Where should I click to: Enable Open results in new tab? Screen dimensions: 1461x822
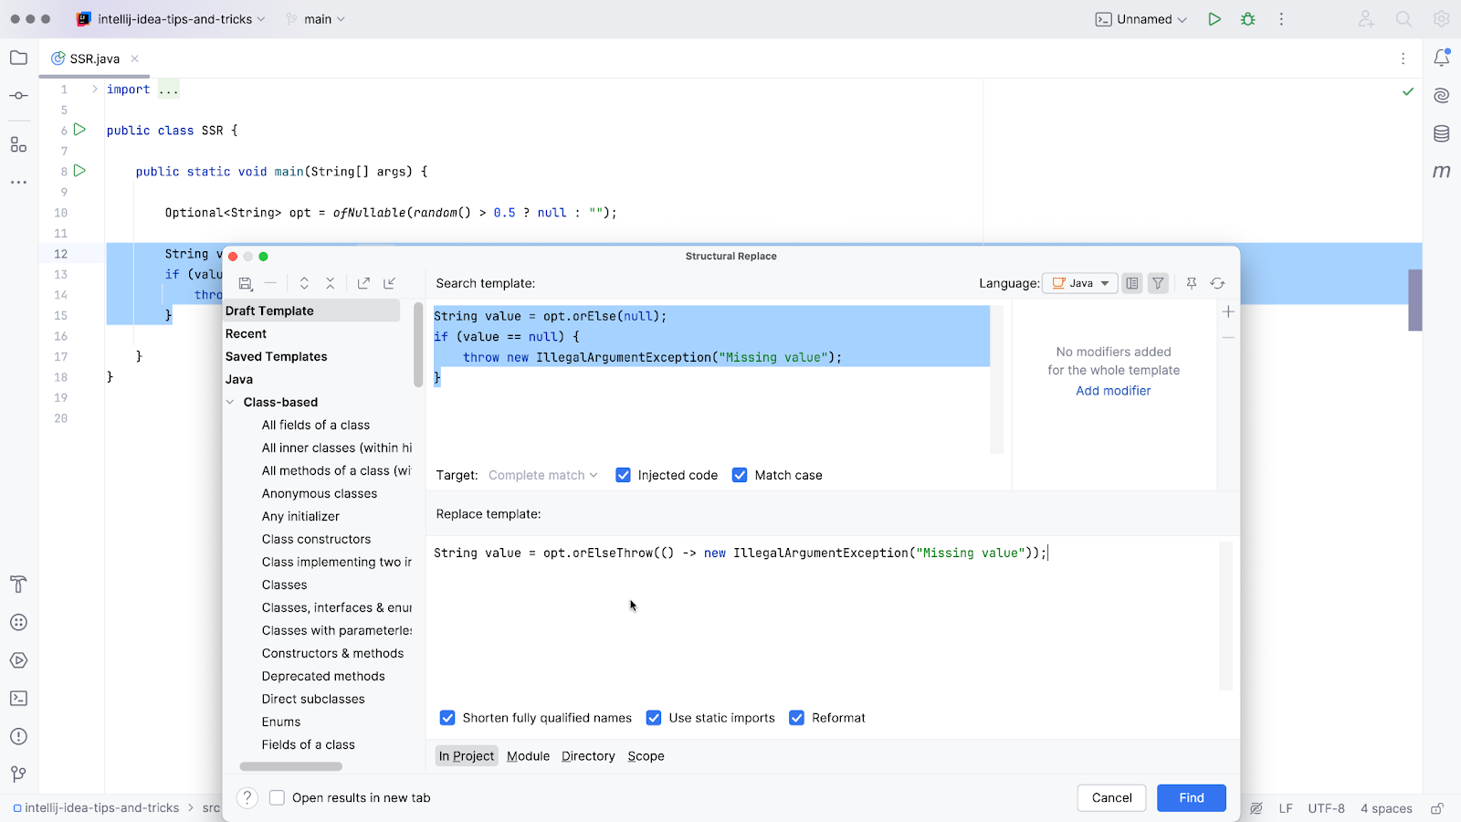click(277, 797)
